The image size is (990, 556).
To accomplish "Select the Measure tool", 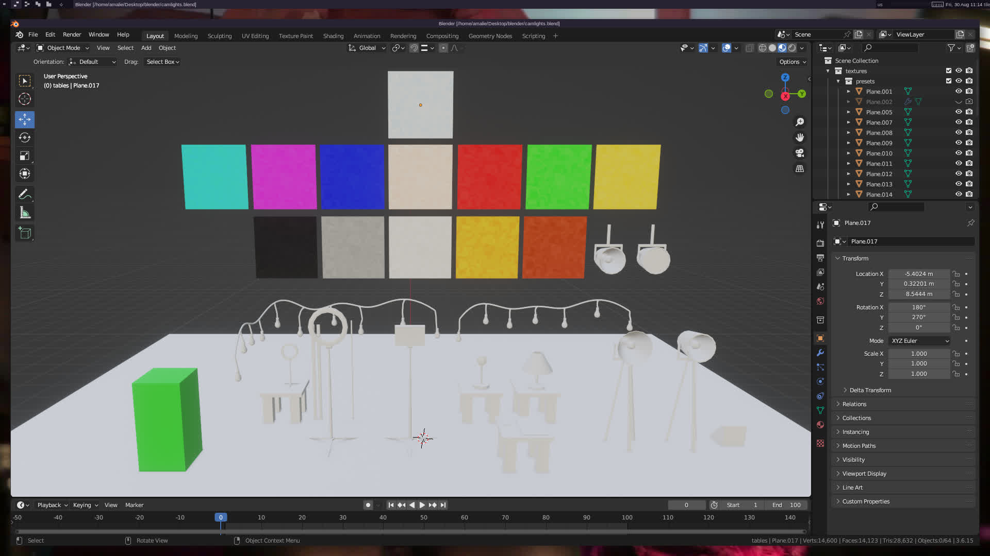I will point(24,213).
